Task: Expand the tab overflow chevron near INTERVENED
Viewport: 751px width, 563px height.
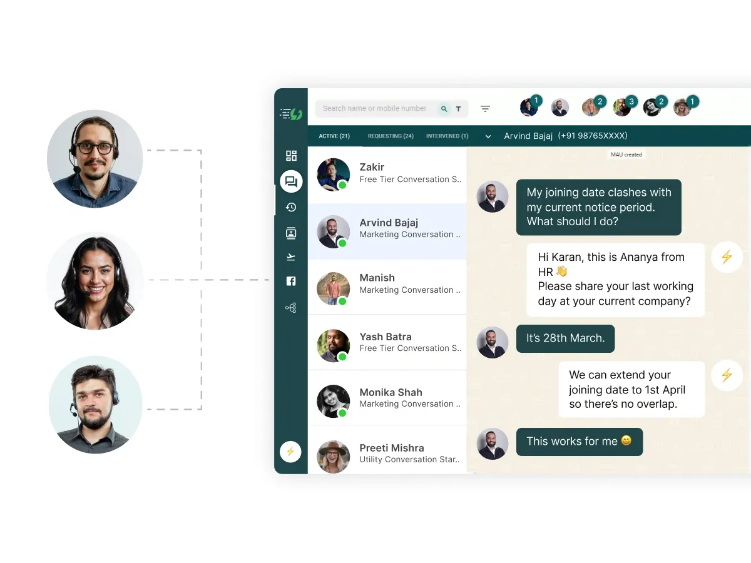Action: tap(488, 136)
